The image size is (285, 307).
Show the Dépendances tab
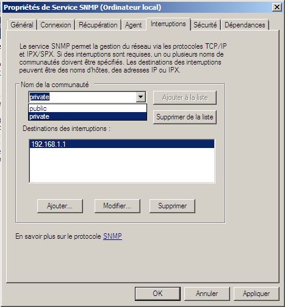245,25
